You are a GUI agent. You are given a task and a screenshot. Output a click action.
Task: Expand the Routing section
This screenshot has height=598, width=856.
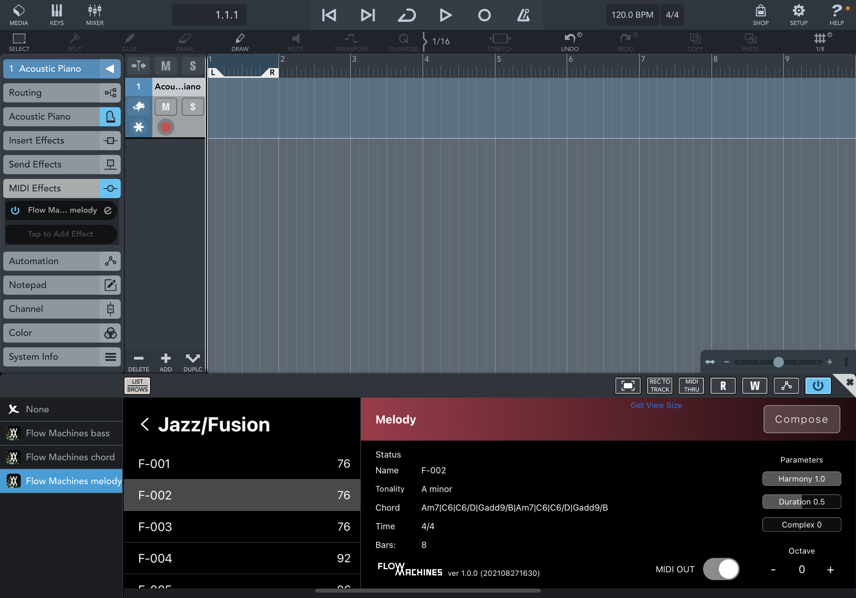pyautogui.click(x=62, y=92)
